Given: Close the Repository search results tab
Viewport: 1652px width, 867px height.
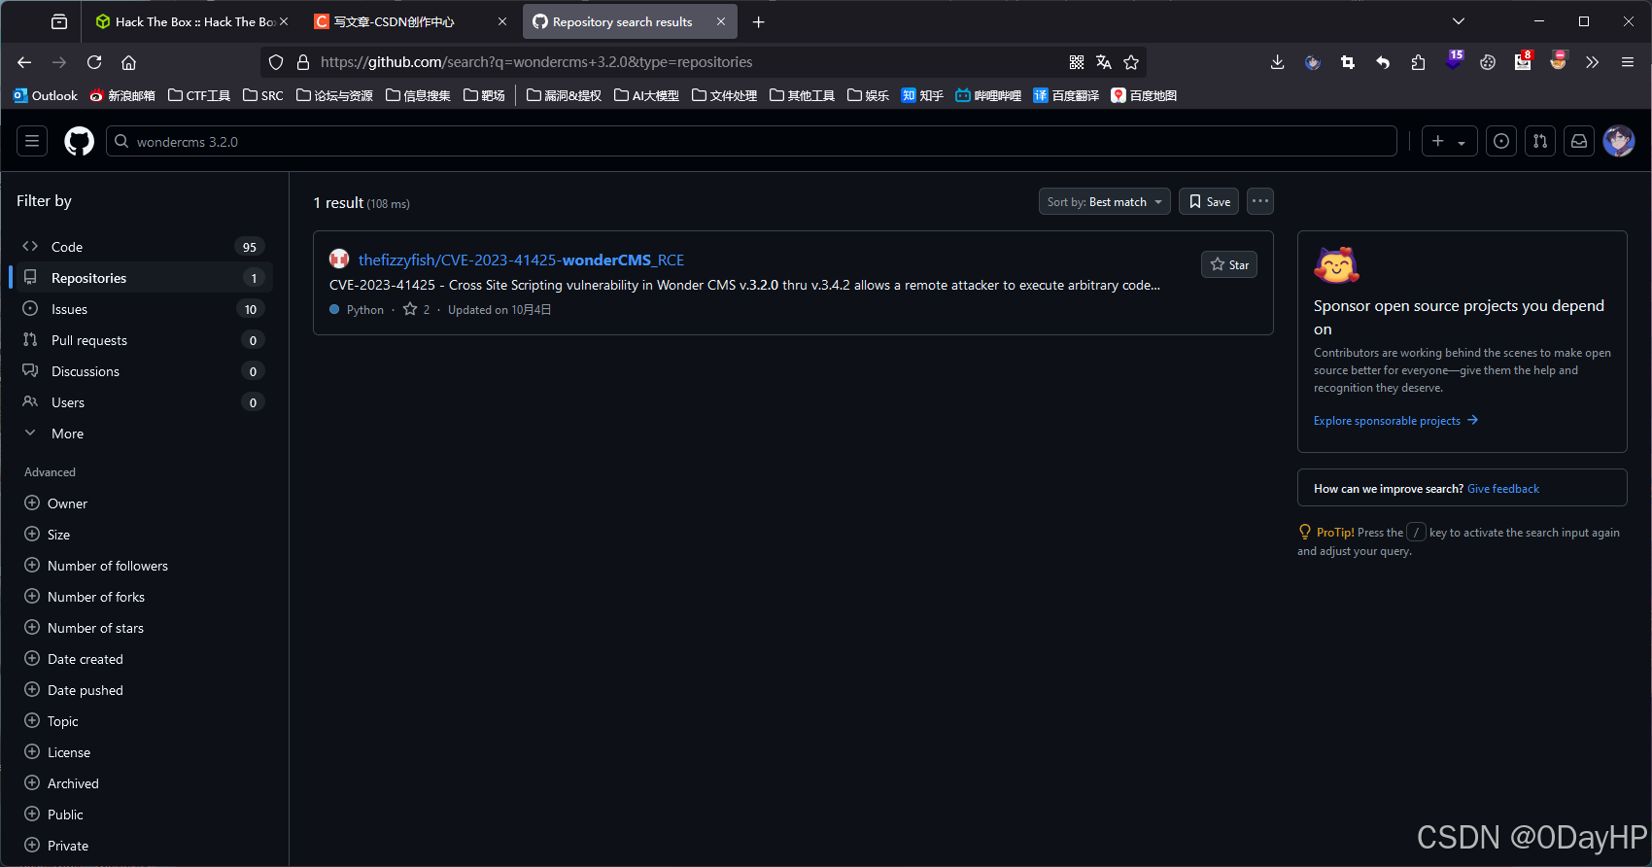Looking at the screenshot, I should [721, 21].
